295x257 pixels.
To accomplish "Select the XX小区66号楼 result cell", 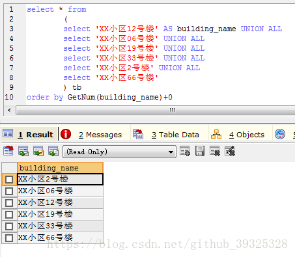I will [x=60, y=238].
